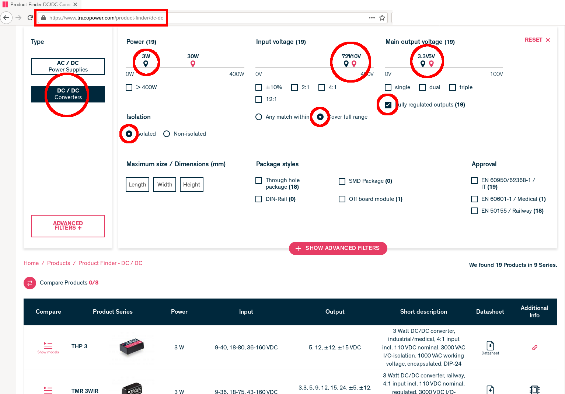Viewport: 565px width, 394px height.
Task: Click the THP 3 series name
Action: click(x=79, y=346)
